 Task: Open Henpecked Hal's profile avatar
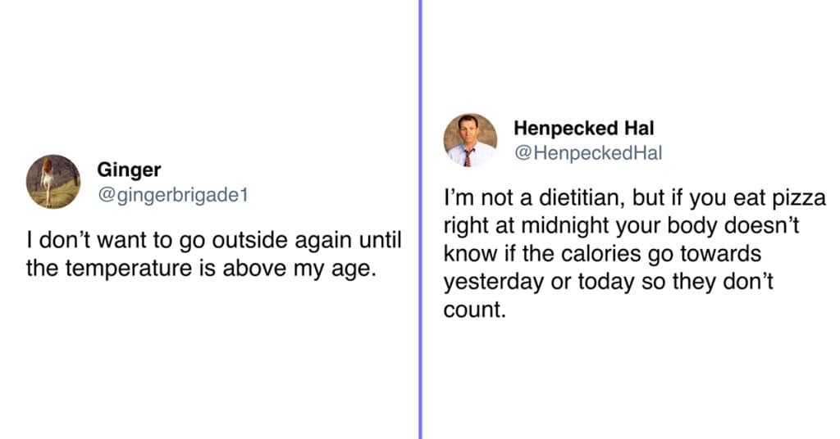pyautogui.click(x=470, y=140)
